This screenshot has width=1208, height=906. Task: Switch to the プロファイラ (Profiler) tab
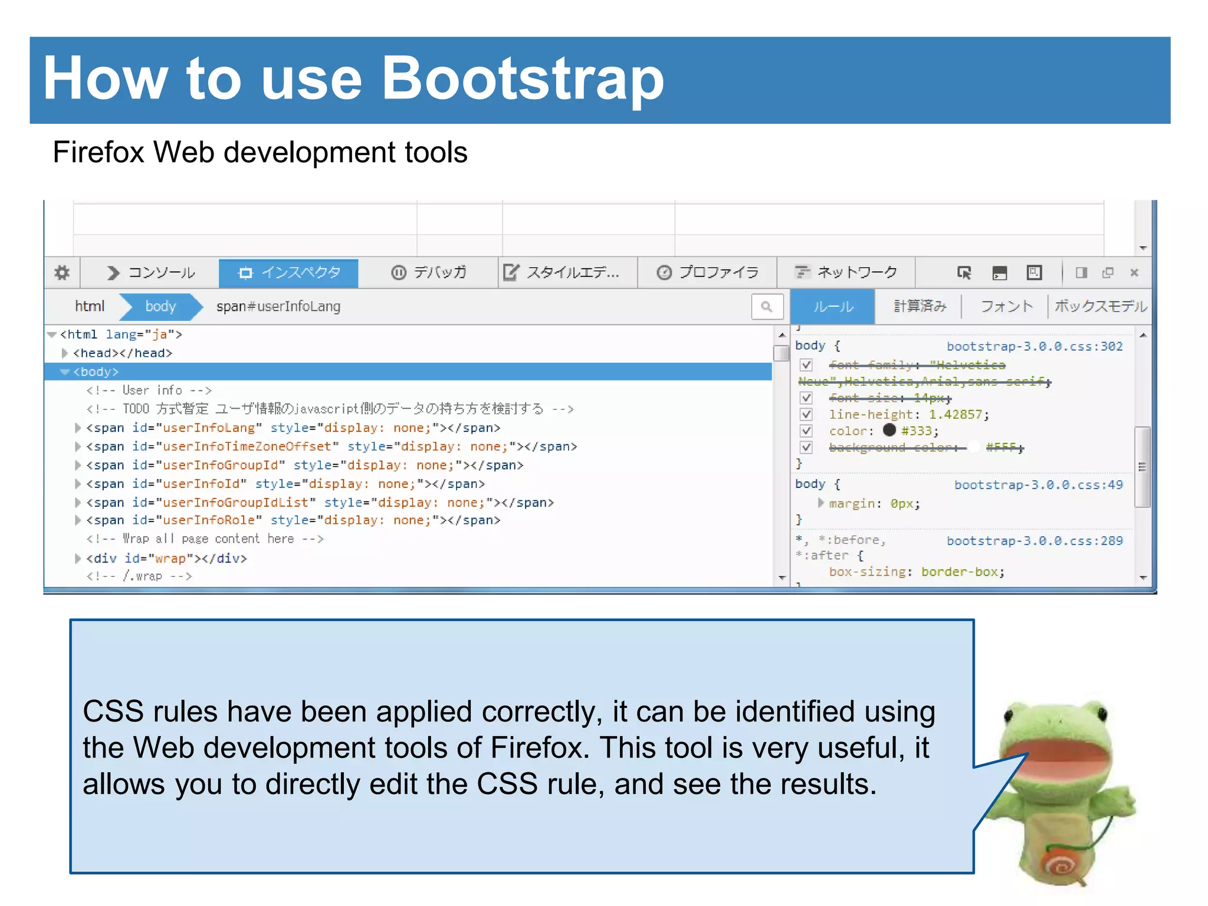pos(707,273)
